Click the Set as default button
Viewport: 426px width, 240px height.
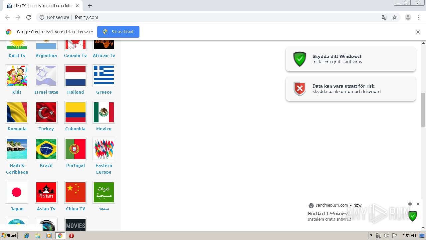point(118,32)
